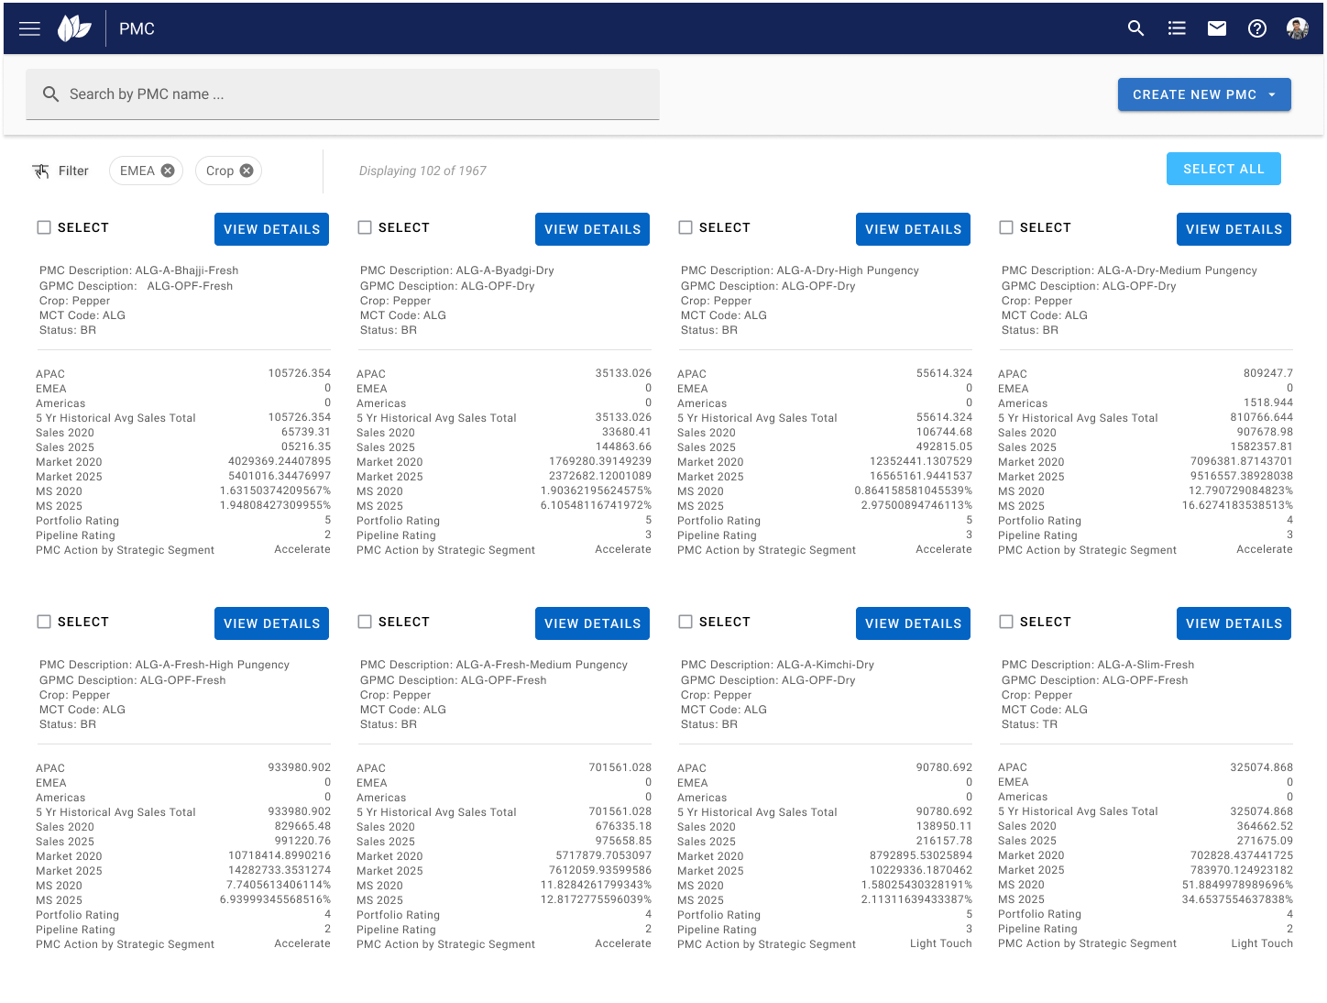View details of ALG-A-Fresh-High Pungency
This screenshot has width=1327, height=1003.
point(271,623)
